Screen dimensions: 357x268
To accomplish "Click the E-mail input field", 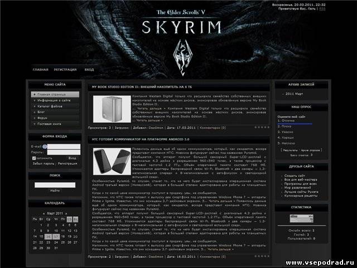I will pyautogui.click(x=64, y=147).
